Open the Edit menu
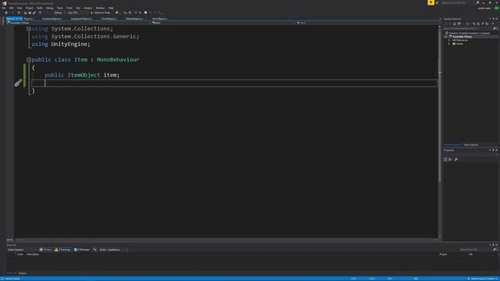This screenshot has height=281, width=500. [x=11, y=8]
